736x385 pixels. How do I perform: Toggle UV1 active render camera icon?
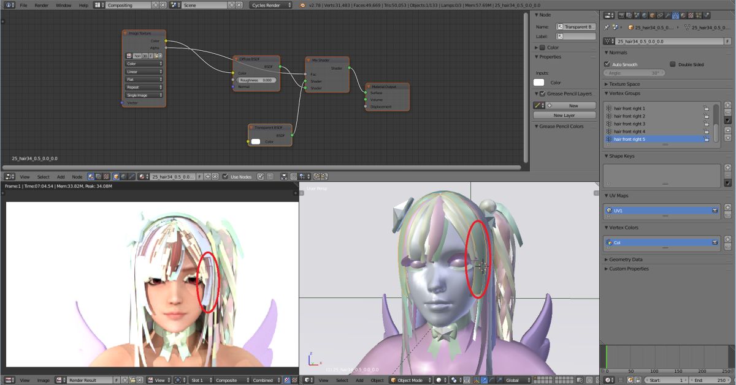click(715, 210)
